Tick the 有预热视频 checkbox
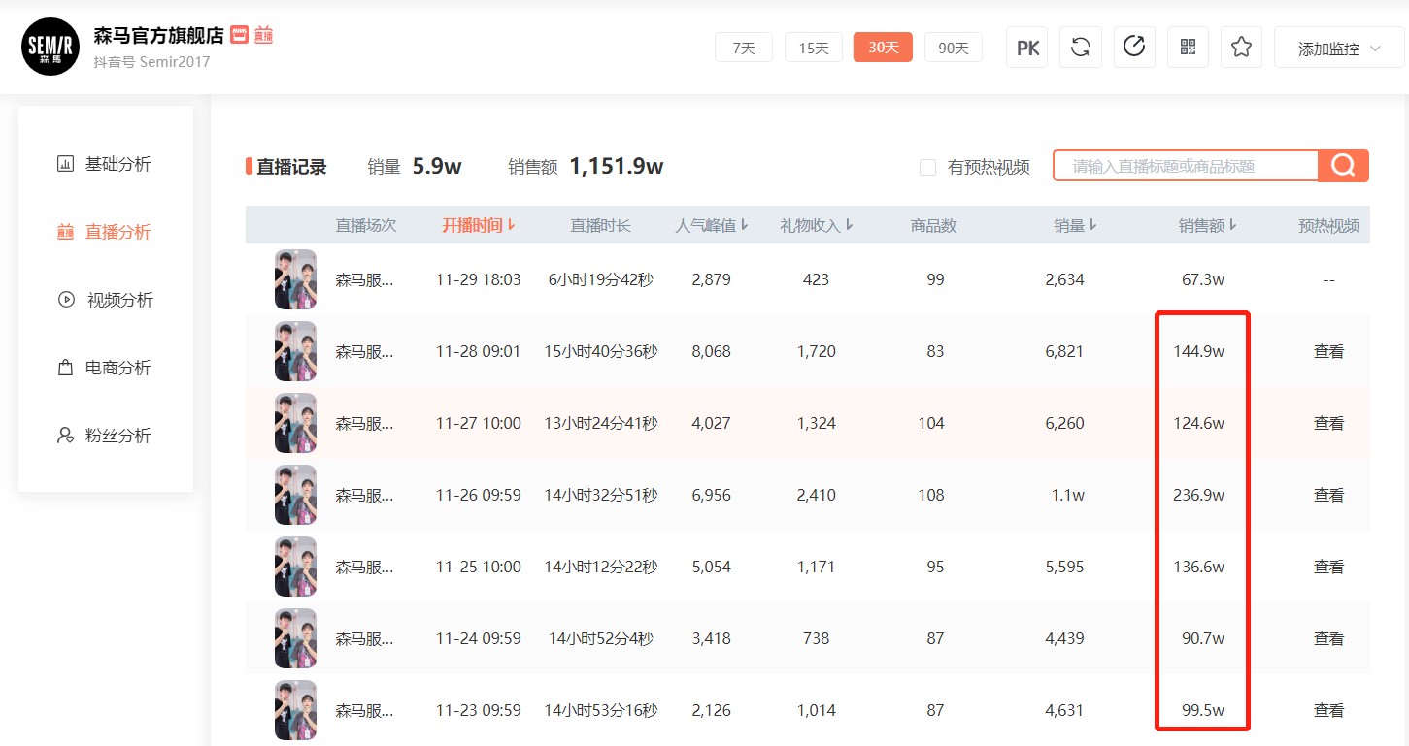 (927, 167)
